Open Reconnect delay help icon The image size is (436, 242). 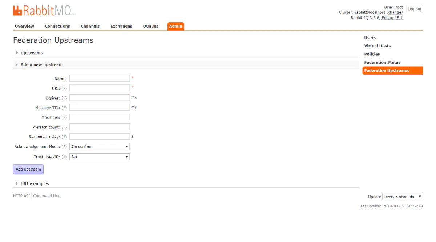tap(64, 137)
